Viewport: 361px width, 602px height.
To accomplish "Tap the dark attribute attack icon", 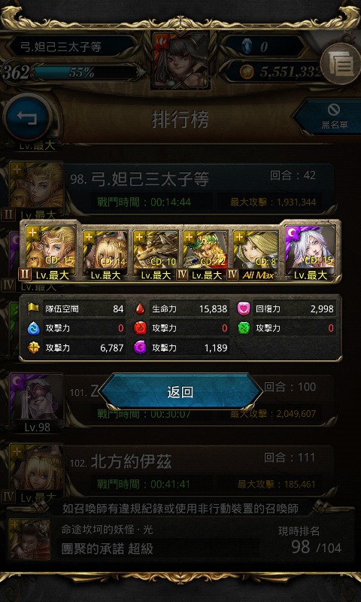I will tap(140, 348).
